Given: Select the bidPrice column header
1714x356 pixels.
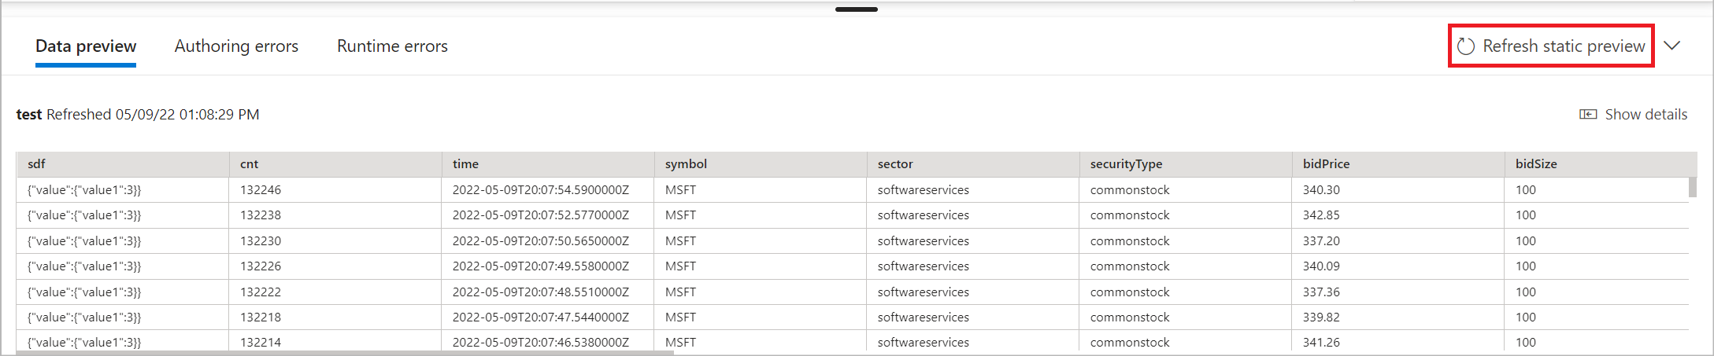Looking at the screenshot, I should click(1398, 164).
